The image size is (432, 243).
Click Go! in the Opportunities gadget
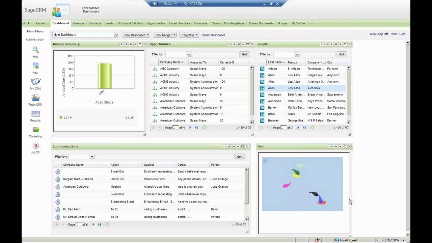244,54
